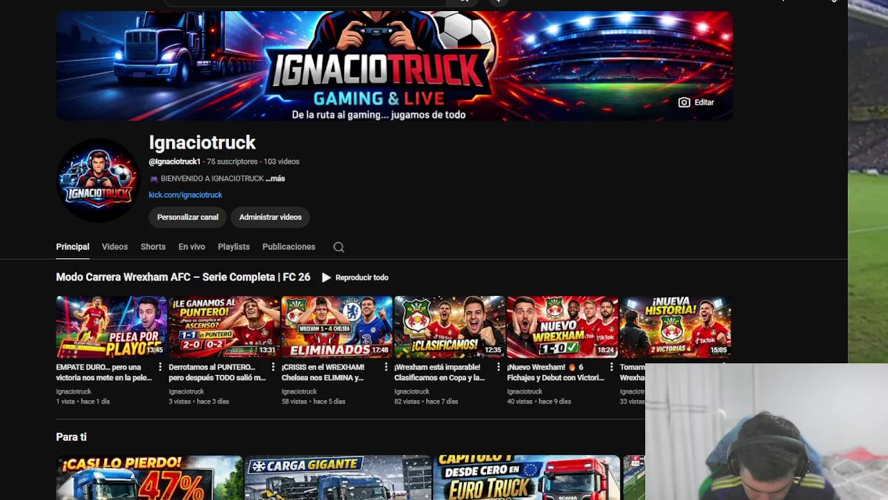Click the Ignaciotruck channel name heading
The image size is (888, 500).
(x=202, y=143)
